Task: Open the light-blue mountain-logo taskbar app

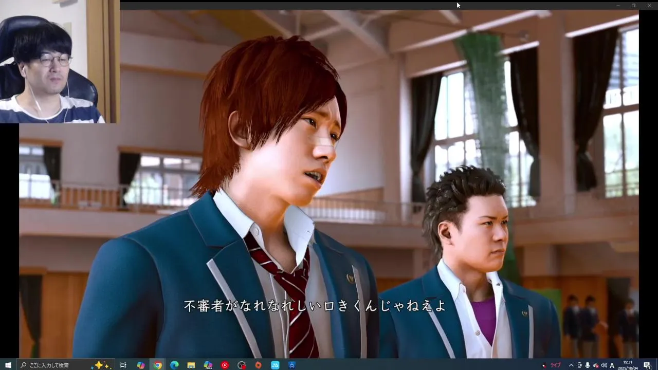Action: point(275,365)
